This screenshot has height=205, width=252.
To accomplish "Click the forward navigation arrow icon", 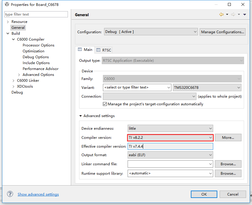I will pos(233,14).
